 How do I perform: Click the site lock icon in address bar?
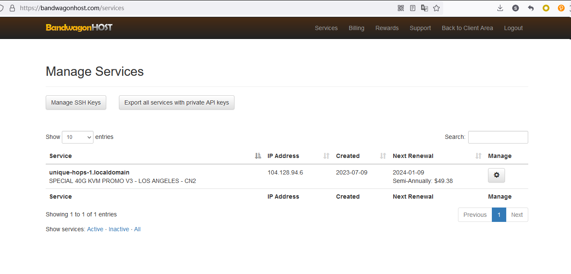click(12, 8)
